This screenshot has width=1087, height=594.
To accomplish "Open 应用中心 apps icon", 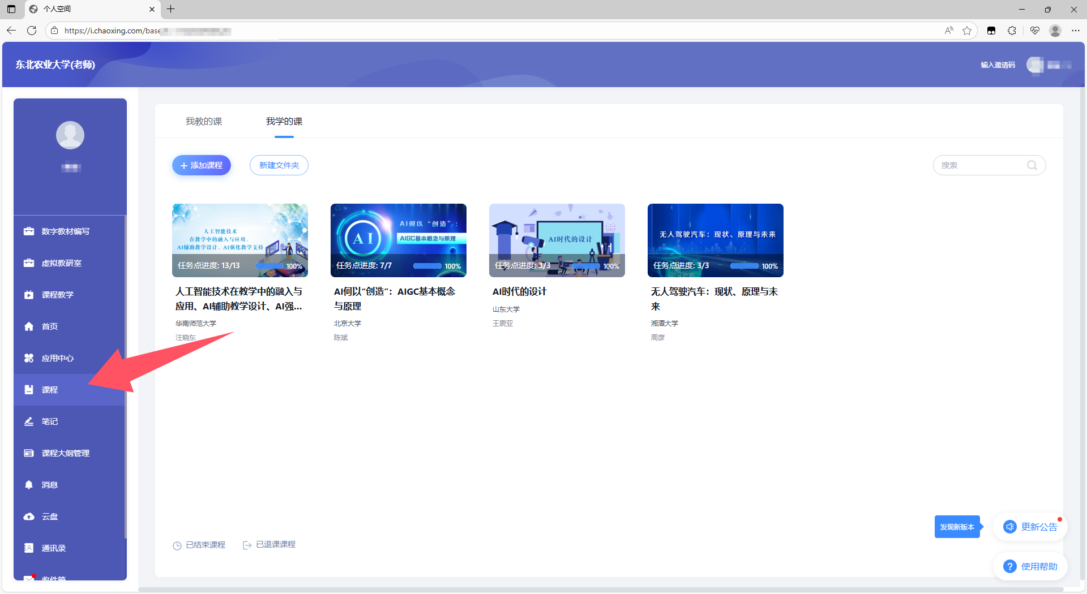I will tap(29, 358).
